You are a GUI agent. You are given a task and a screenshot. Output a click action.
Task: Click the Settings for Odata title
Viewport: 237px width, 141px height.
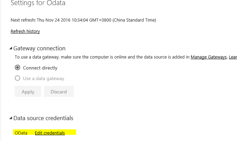point(38,3)
